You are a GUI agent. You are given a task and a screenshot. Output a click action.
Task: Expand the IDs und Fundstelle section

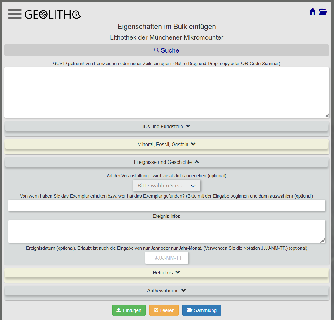(x=166, y=126)
